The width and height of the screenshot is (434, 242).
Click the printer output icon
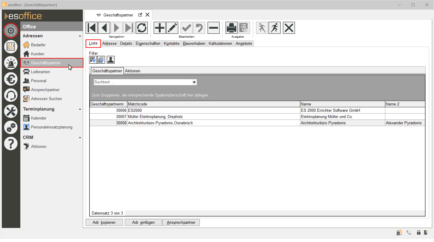click(232, 28)
